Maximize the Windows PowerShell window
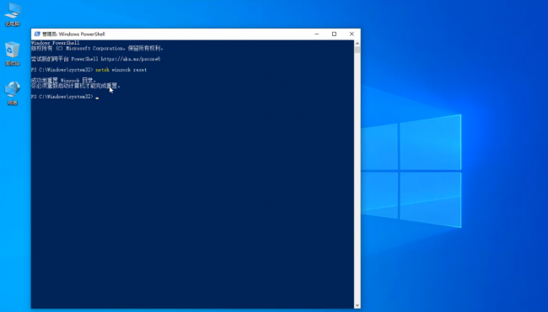This screenshot has width=548, height=312. click(334, 34)
